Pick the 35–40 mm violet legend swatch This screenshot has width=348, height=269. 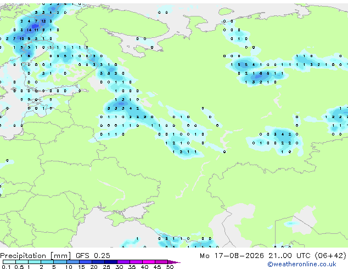coord(136,262)
